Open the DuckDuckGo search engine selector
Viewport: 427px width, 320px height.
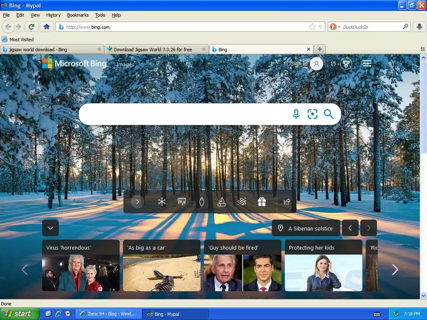(x=335, y=27)
